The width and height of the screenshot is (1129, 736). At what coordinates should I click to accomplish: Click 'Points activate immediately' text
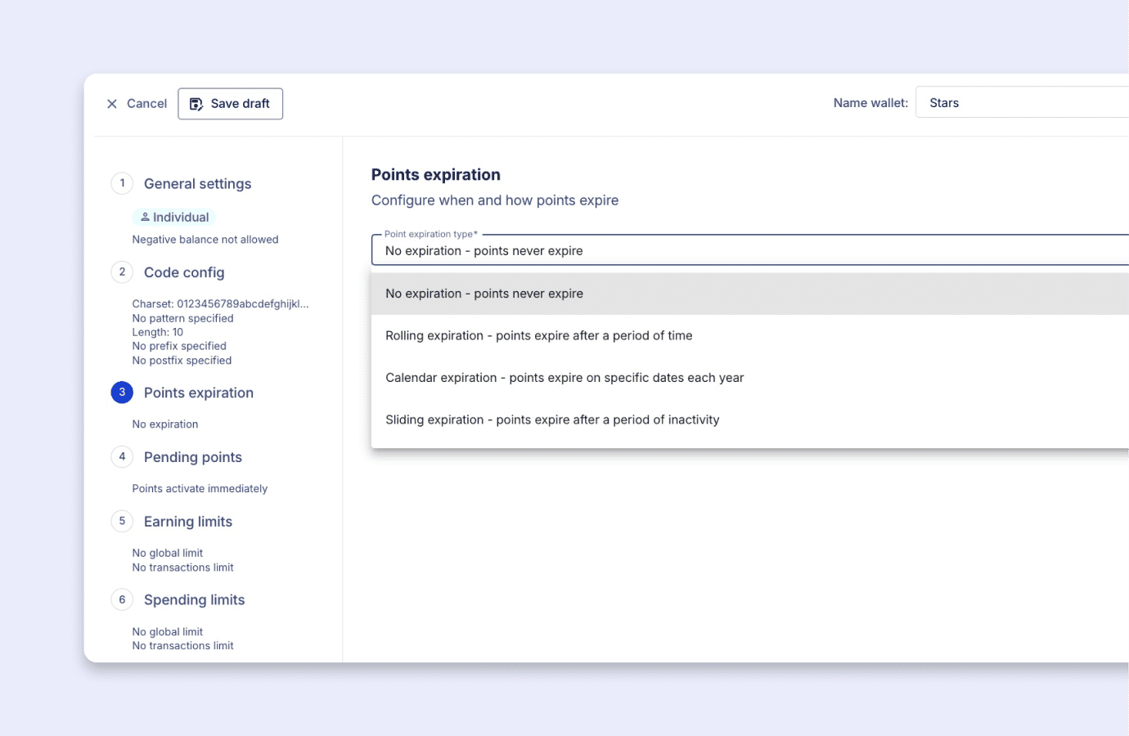pyautogui.click(x=200, y=489)
